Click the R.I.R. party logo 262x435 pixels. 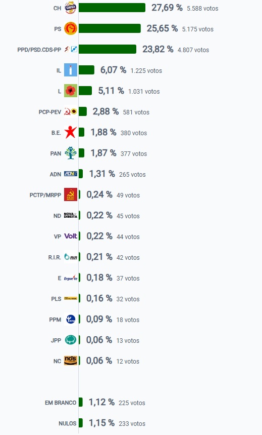71,257
